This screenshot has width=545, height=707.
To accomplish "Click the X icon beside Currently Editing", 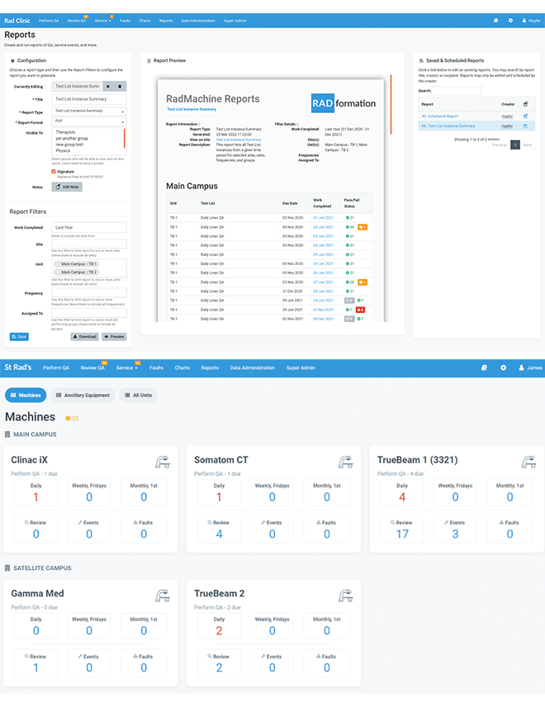I will click(108, 86).
